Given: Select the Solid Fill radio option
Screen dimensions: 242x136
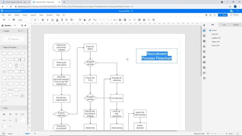Looking at the screenshot, I should 210,34.
